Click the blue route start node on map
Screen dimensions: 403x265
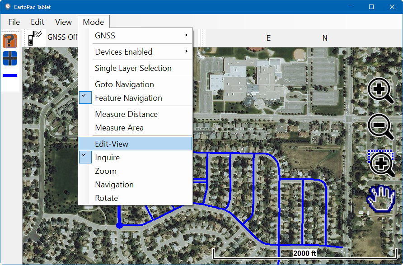[119, 225]
